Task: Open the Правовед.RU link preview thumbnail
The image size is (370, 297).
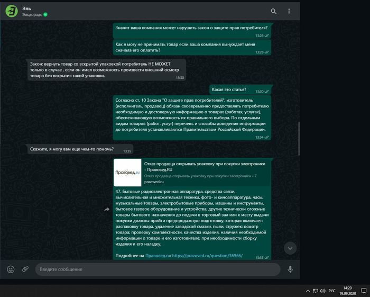Action: [x=127, y=173]
